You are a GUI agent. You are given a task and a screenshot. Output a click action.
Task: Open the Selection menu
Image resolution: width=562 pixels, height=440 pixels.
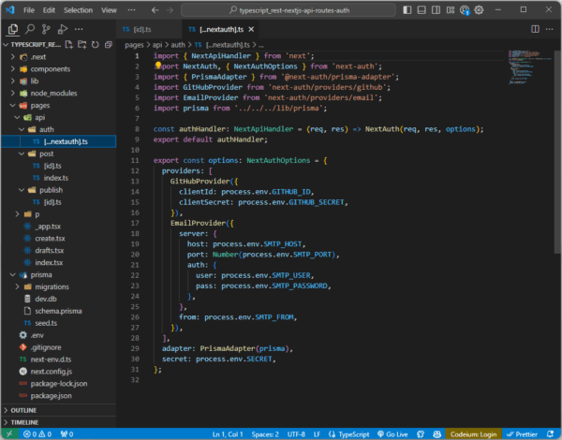[x=78, y=10]
